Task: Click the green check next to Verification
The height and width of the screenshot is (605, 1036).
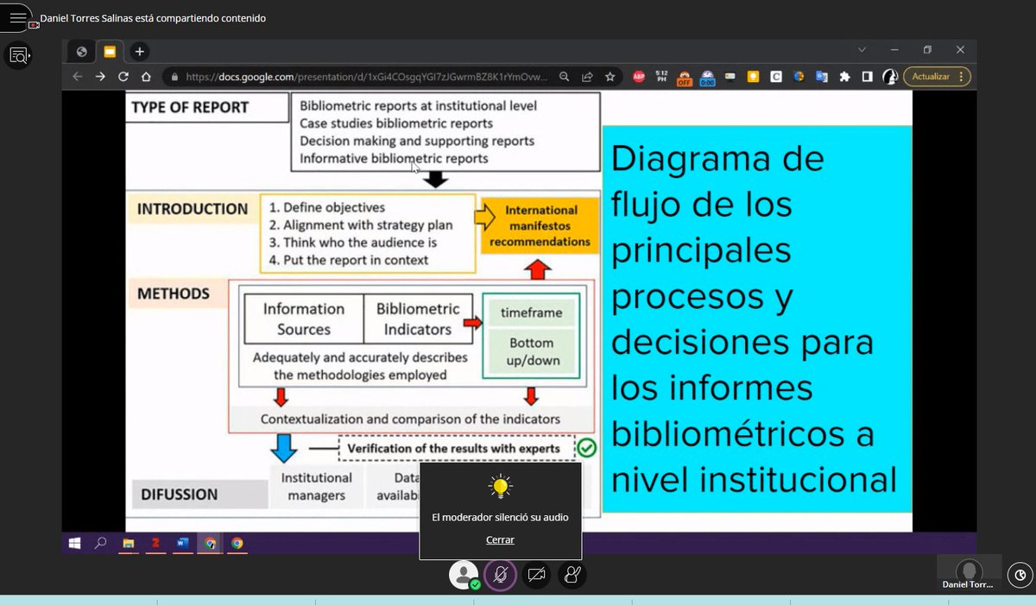Action: click(586, 448)
